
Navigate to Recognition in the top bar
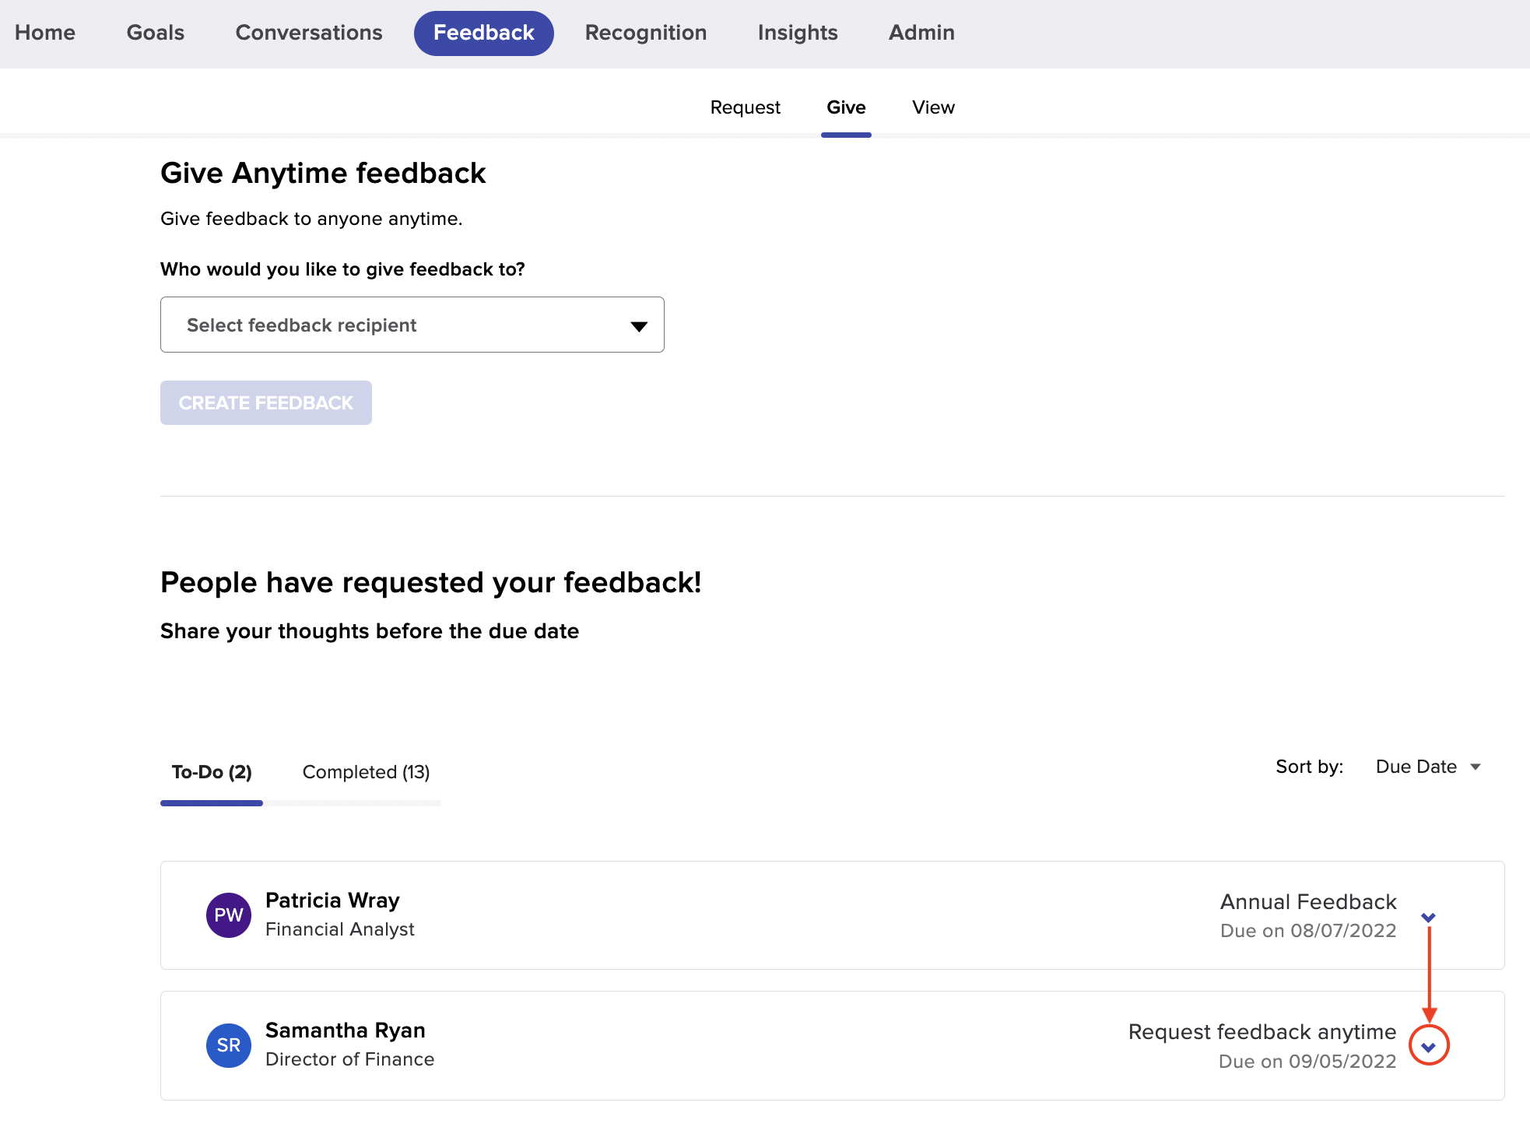click(x=646, y=33)
